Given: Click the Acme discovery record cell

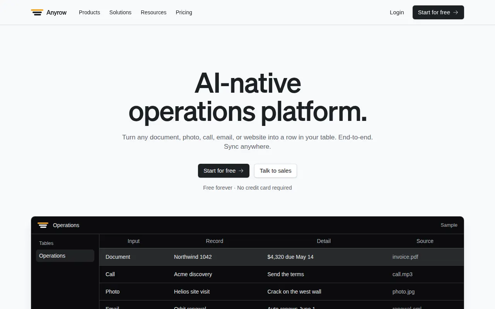Looking at the screenshot, I should (215, 274).
